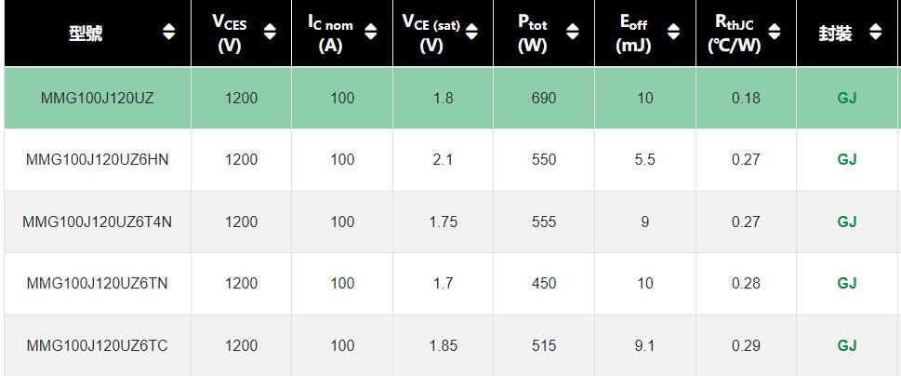Select the MMG100J120UZ model name
Viewport: 901px width, 376px height.
pos(97,99)
